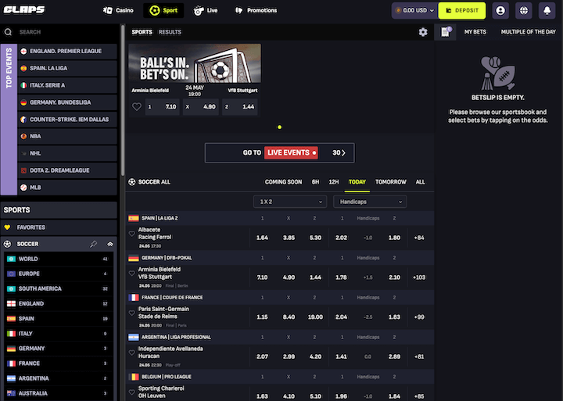Click the betslip receipt icon
Image resolution: width=563 pixels, height=401 pixels.
click(x=445, y=32)
